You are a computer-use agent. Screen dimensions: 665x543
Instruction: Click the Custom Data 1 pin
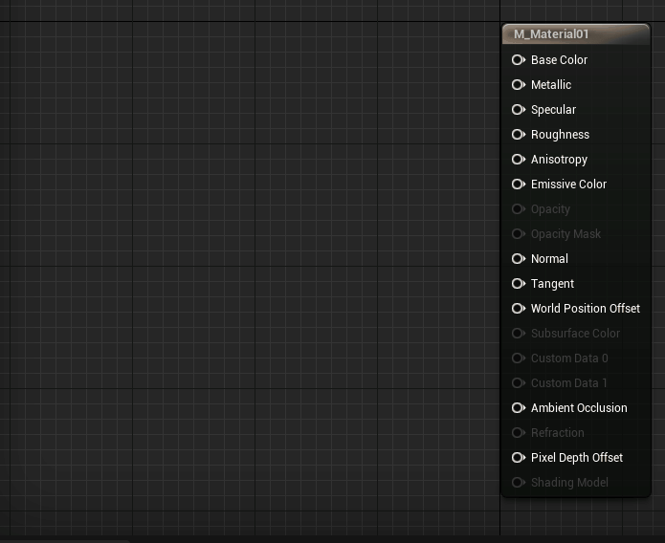click(x=519, y=383)
